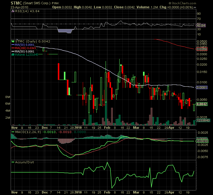
Task: Select the 0.0081 MA(50) price tag
Action: coord(202,88)
